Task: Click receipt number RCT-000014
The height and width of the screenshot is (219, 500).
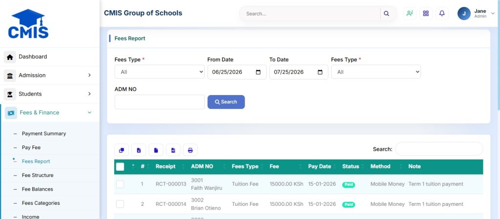Action: pyautogui.click(x=171, y=204)
